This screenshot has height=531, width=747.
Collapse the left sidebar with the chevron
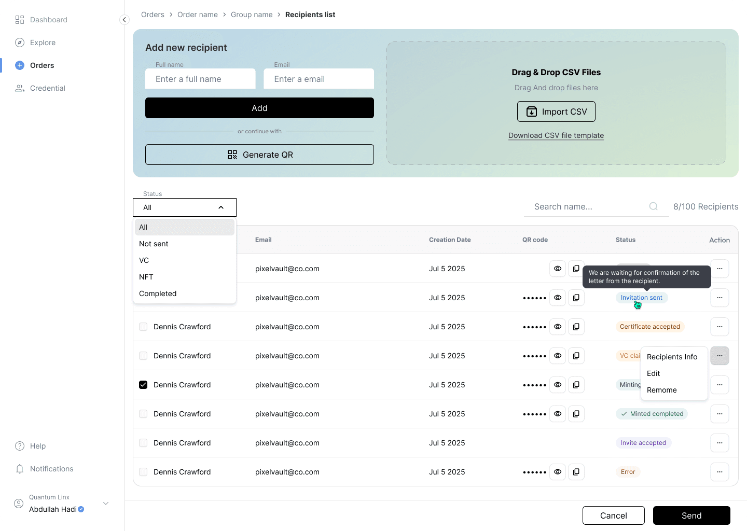coord(125,19)
